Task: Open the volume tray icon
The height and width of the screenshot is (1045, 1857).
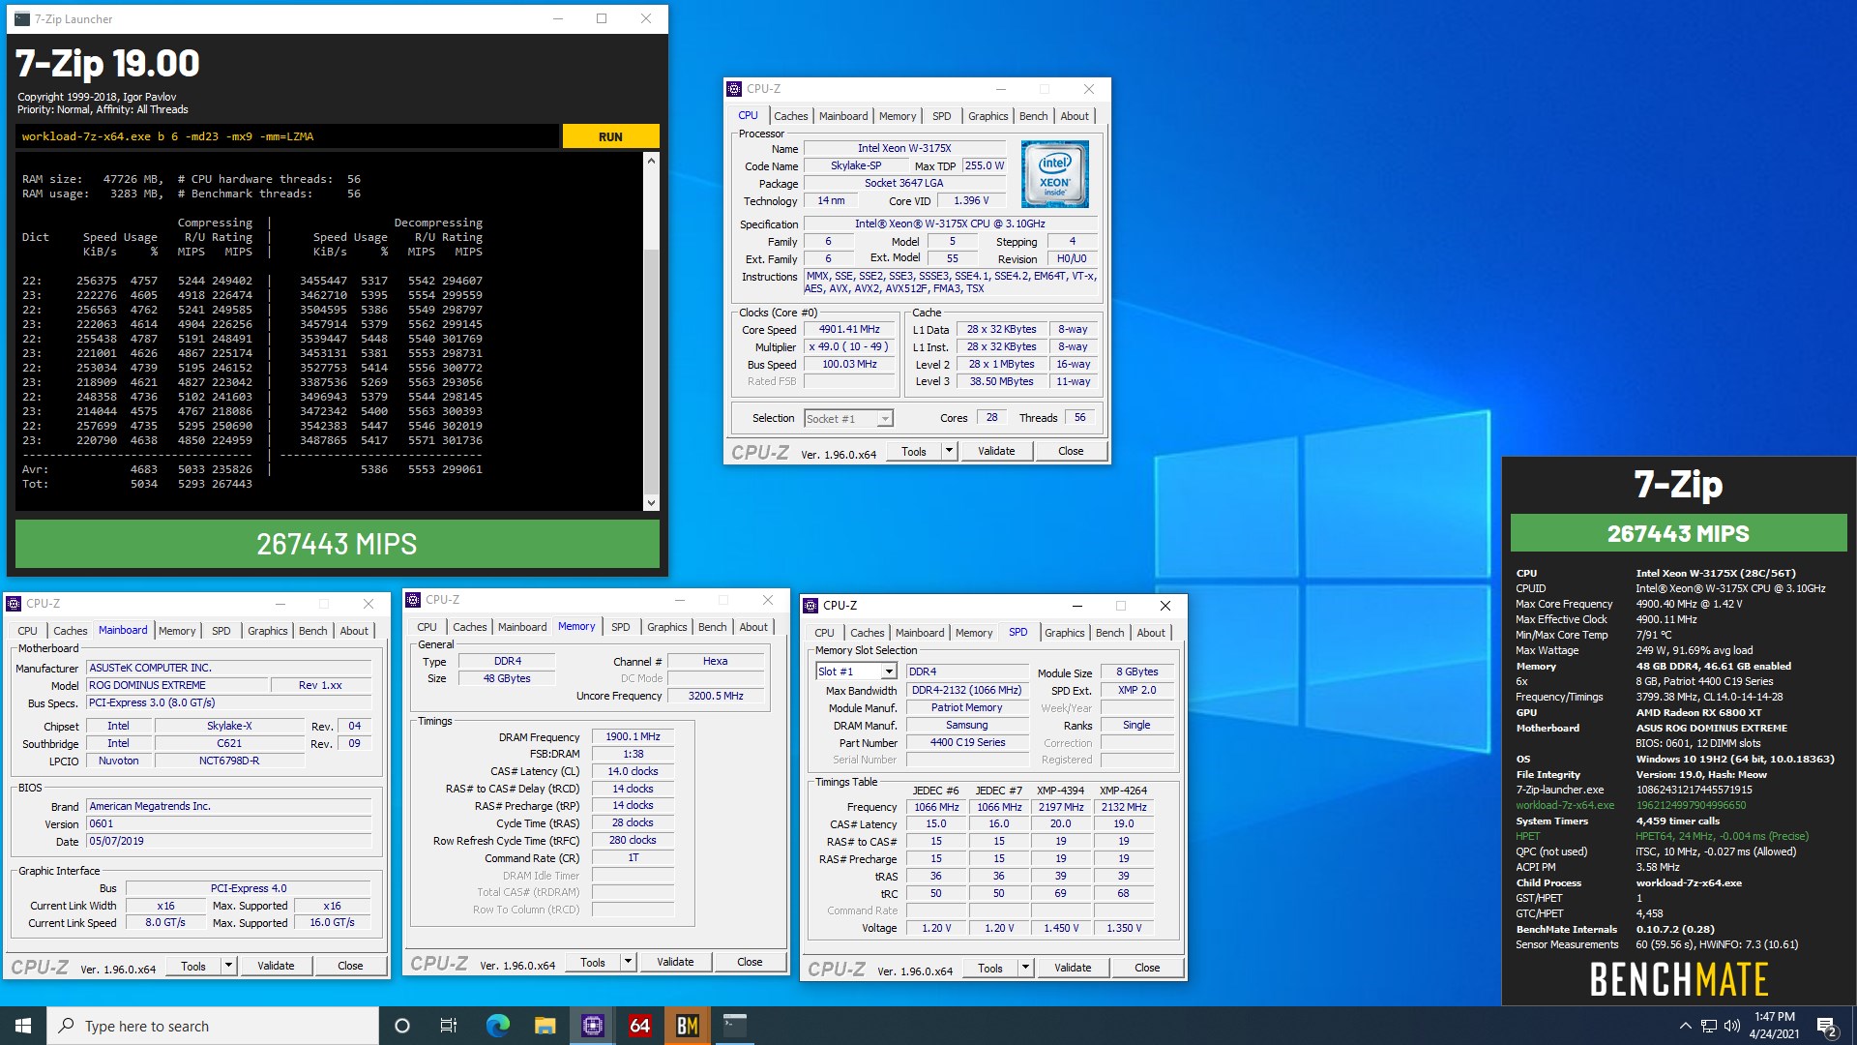Action: click(1732, 1026)
